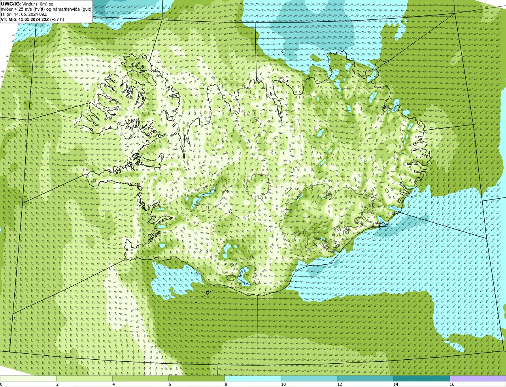Click the legend scale label '14'

(396, 384)
